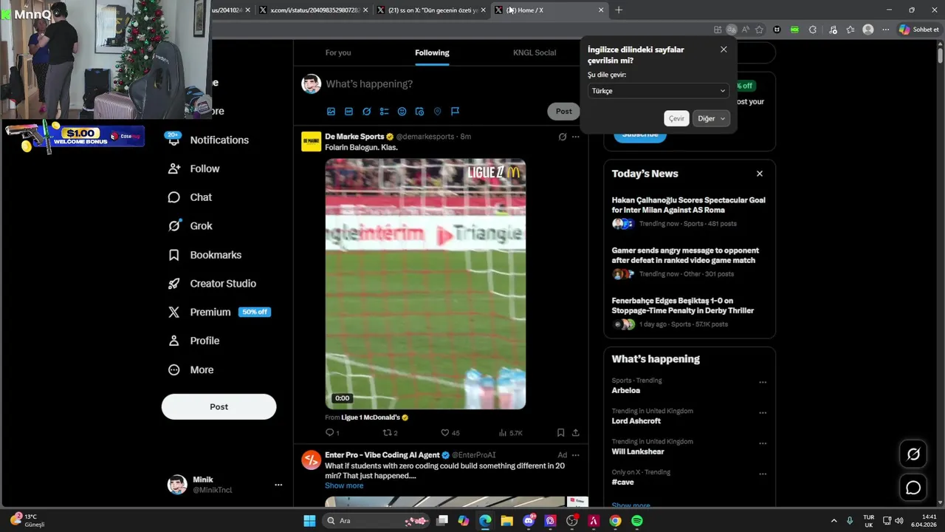Open Bookmarks in the sidebar
Viewport: 945px width, 532px height.
[x=205, y=255]
